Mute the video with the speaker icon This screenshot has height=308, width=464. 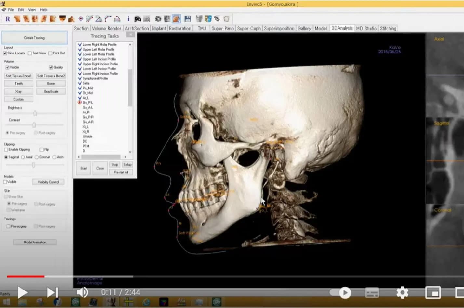82,292
